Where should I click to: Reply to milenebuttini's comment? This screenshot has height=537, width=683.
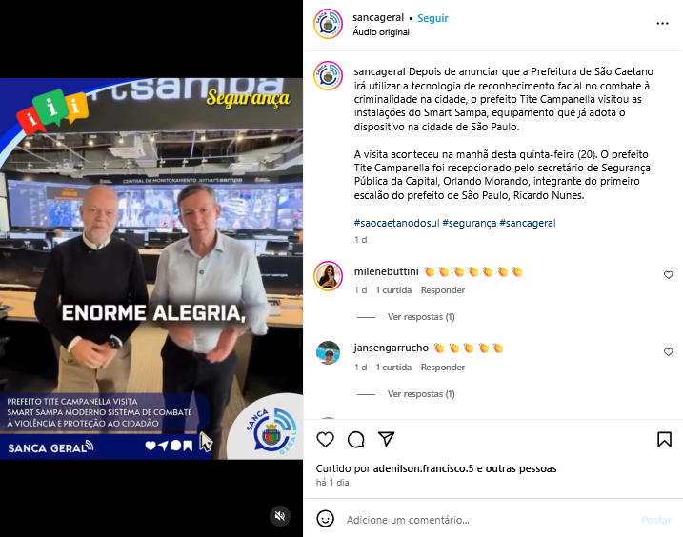coord(443,290)
